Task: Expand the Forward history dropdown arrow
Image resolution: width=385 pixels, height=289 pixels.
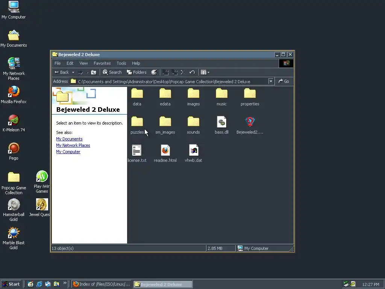Action: coord(87,72)
